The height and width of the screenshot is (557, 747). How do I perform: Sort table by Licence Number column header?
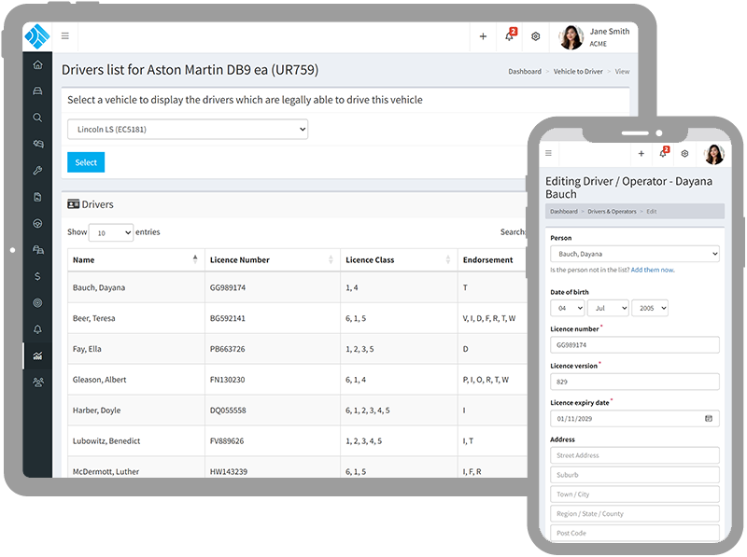click(273, 260)
